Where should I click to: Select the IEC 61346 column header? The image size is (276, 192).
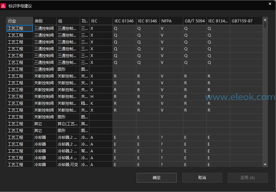tap(124, 21)
